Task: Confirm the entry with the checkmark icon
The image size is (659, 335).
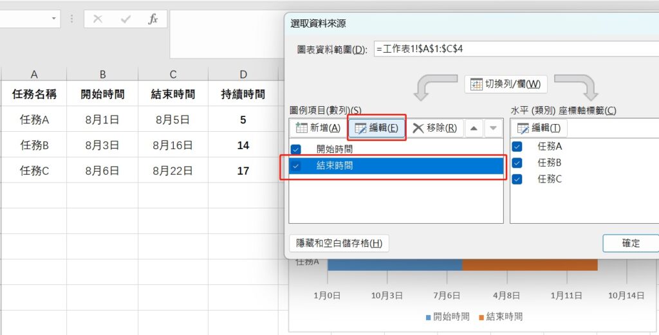Action: tap(125, 19)
